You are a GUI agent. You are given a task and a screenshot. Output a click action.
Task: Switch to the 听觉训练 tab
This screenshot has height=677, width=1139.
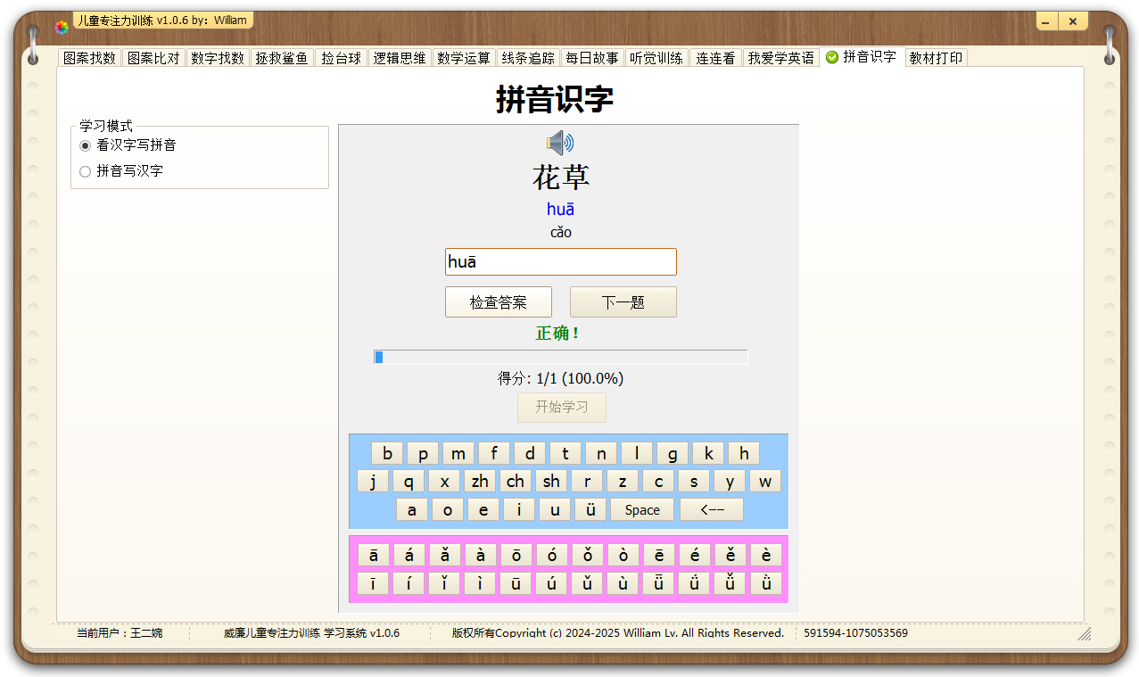point(656,58)
